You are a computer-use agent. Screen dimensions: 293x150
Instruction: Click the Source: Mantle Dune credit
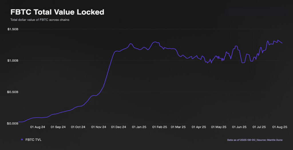point(270,140)
